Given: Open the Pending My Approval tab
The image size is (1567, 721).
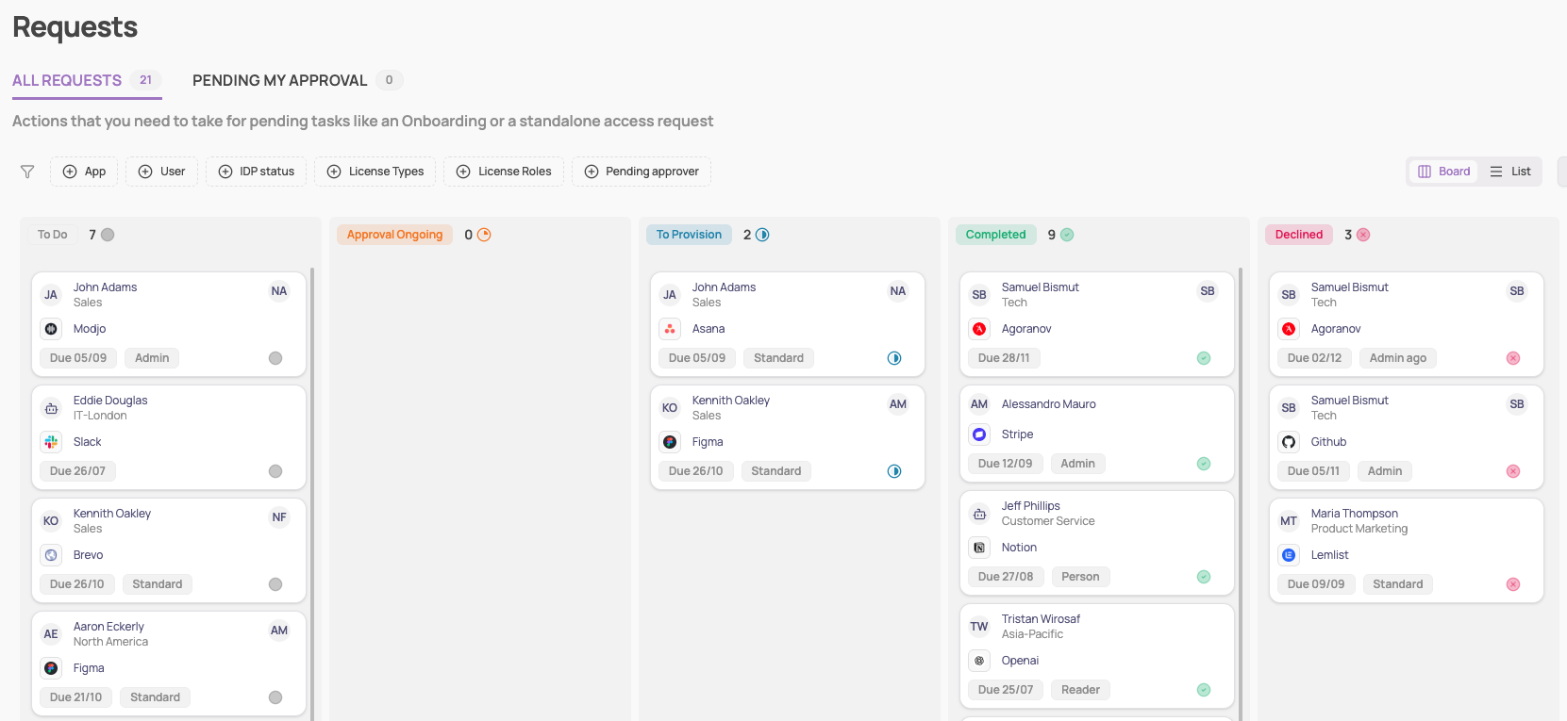Looking at the screenshot, I should pyautogui.click(x=279, y=80).
